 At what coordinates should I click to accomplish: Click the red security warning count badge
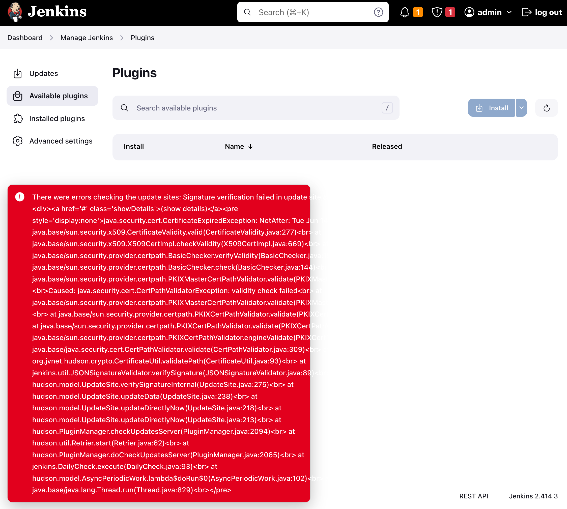450,12
